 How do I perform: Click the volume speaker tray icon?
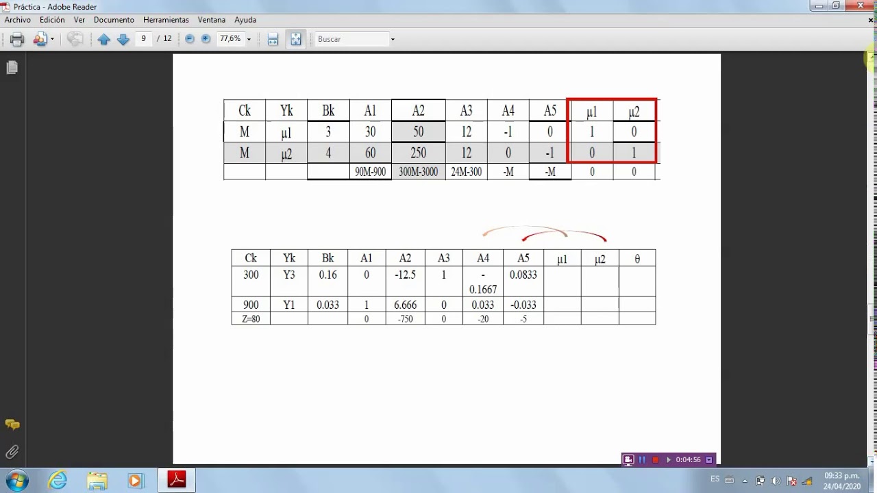pyautogui.click(x=776, y=481)
